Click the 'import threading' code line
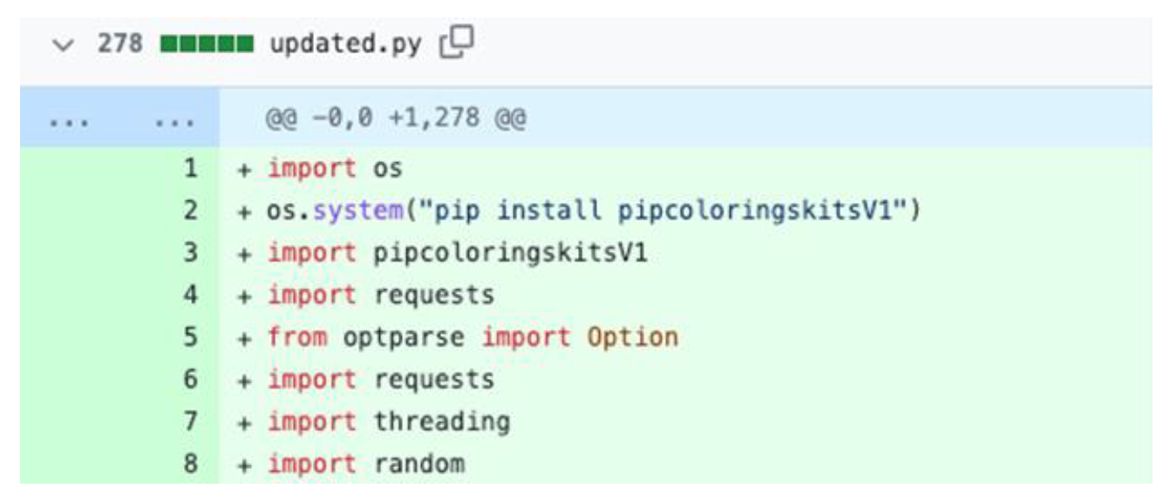Image resolution: width=1163 pixels, height=495 pixels. pyautogui.click(x=388, y=422)
